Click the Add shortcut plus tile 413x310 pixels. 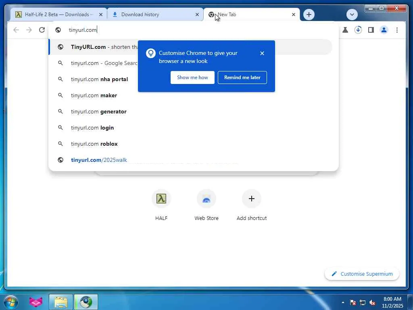pos(252,205)
